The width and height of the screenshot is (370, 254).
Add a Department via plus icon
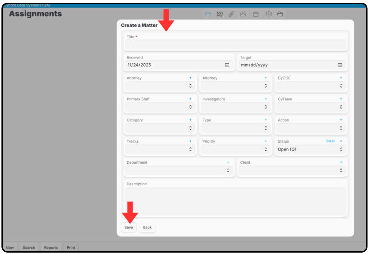coord(228,162)
